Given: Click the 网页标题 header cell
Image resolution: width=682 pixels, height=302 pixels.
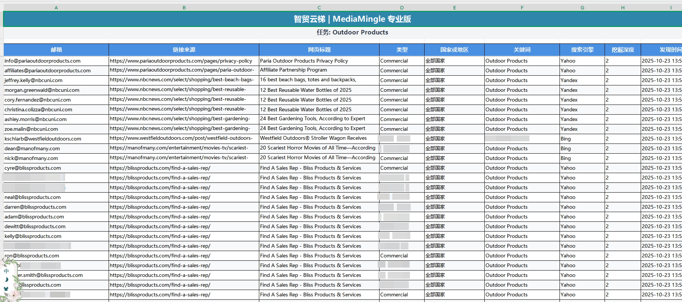Looking at the screenshot, I should [319, 50].
